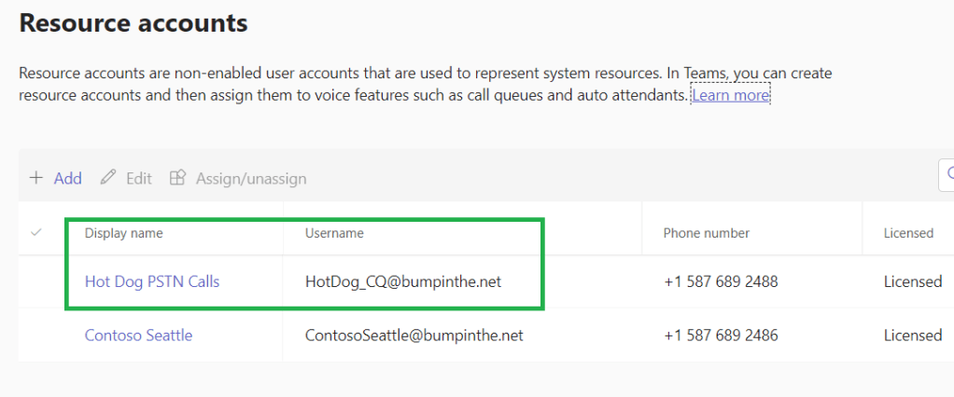This screenshot has width=954, height=397.
Task: Sort by the Username column header
Action: (334, 233)
